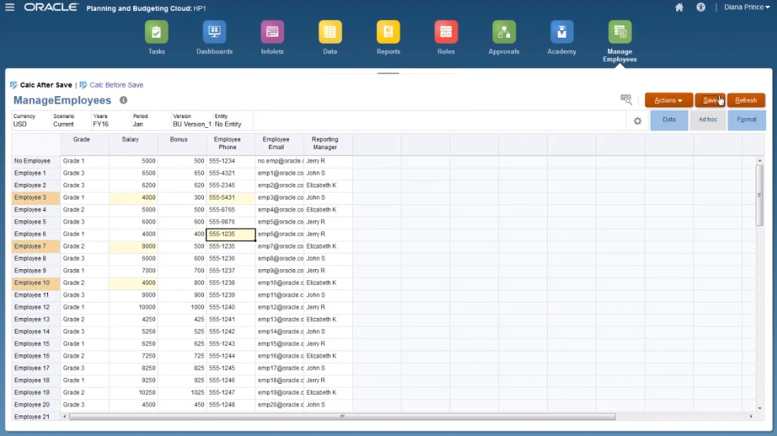The height and width of the screenshot is (436, 777).
Task: Run the Calc Before Save rule
Action: pyautogui.click(x=115, y=84)
